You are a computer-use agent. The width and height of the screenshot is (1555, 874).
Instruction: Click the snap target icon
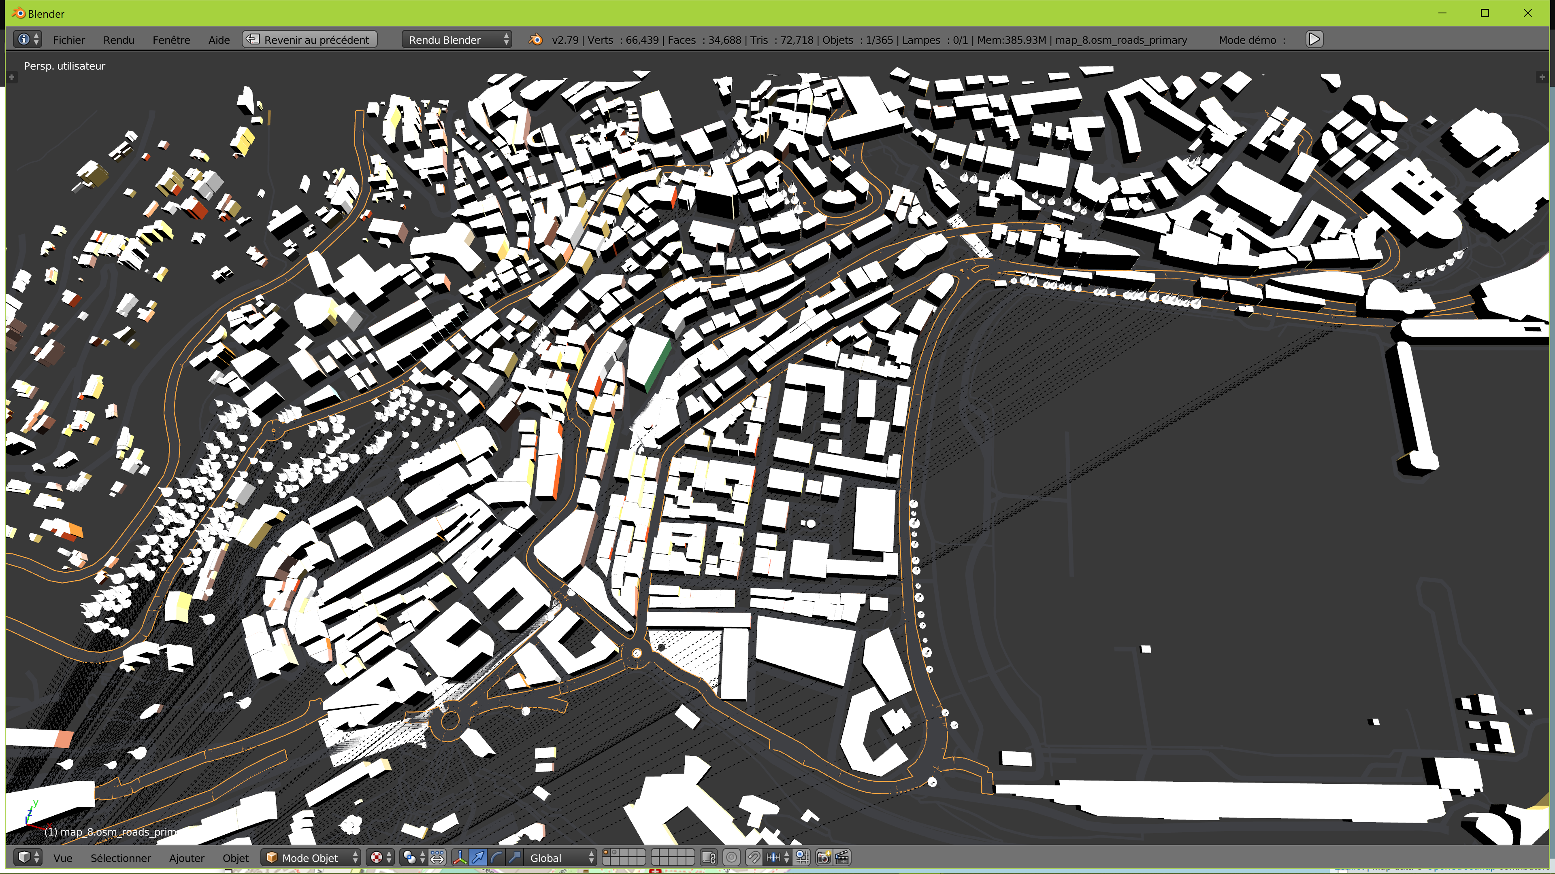pos(802,857)
